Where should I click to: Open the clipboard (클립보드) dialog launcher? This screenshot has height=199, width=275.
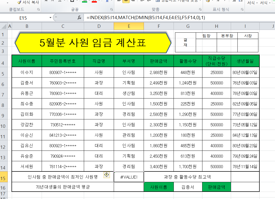coord(38,9)
